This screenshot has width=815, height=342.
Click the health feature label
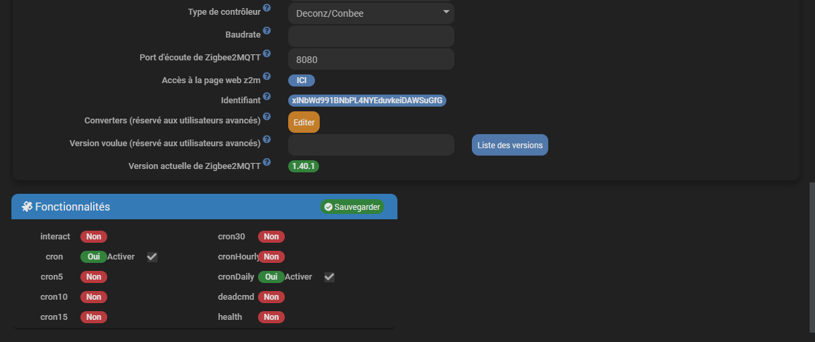(230, 317)
